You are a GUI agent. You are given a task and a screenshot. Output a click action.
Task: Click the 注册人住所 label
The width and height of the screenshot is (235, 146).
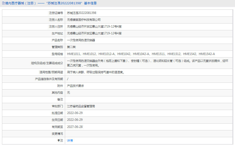point(56,27)
